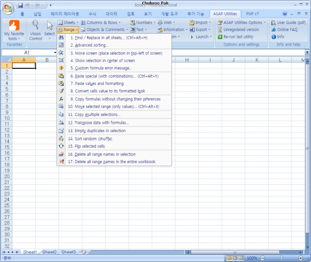
Task: Click the Empty duplicates icon
Action: pyautogui.click(x=61, y=130)
